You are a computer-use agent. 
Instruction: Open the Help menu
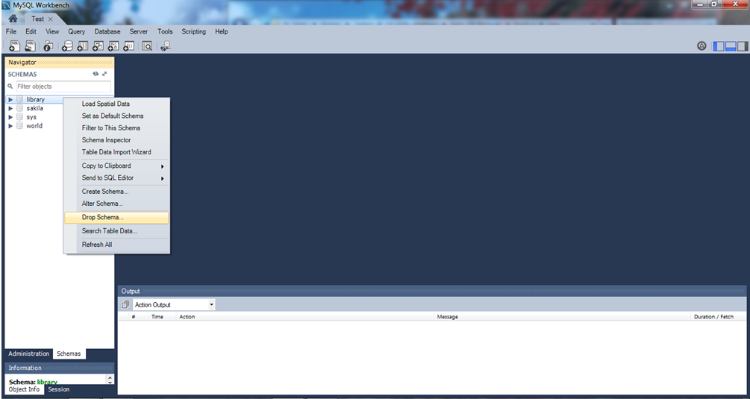pyautogui.click(x=222, y=31)
